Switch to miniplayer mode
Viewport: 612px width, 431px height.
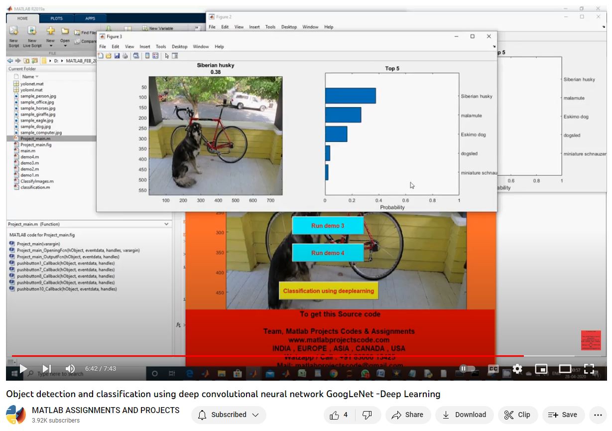point(541,369)
